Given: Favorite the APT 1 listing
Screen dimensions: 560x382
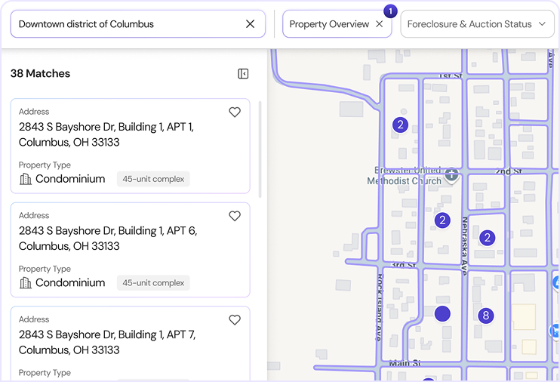Looking at the screenshot, I should click(x=235, y=112).
